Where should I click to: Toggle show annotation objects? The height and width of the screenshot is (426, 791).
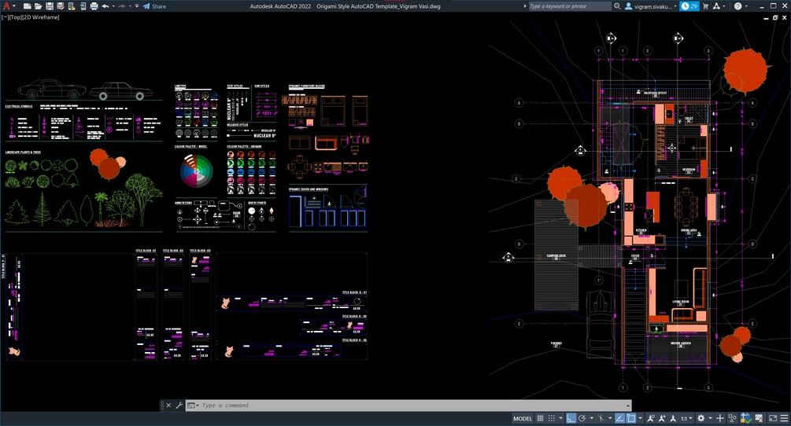(651, 418)
